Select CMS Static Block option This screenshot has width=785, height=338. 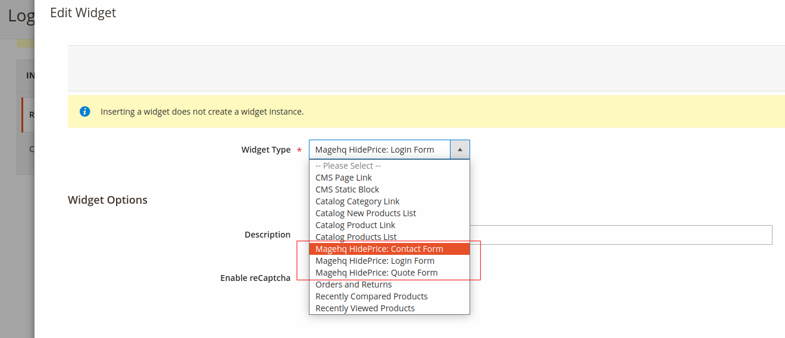pyautogui.click(x=389, y=189)
